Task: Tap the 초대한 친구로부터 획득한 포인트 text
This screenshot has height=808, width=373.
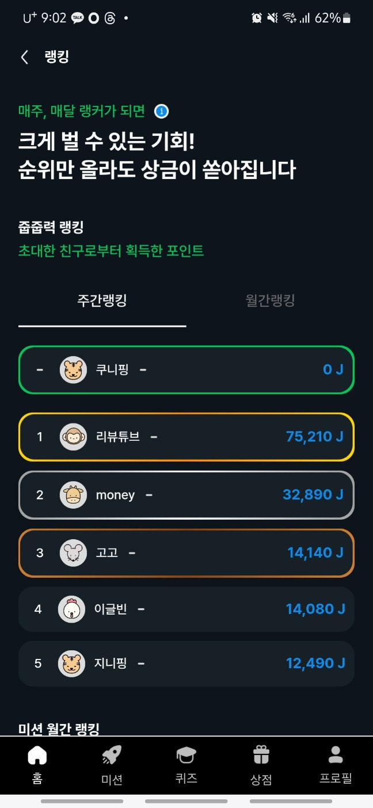Action: [x=111, y=251]
